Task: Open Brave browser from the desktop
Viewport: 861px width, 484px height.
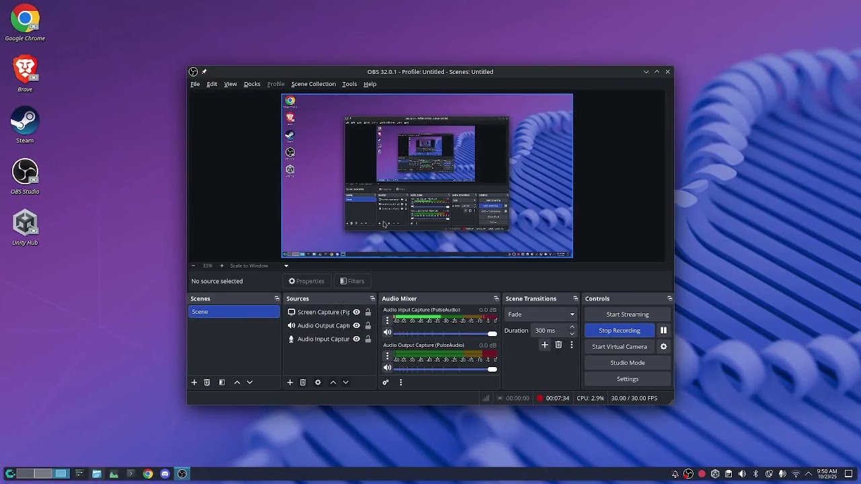Action: click(25, 74)
